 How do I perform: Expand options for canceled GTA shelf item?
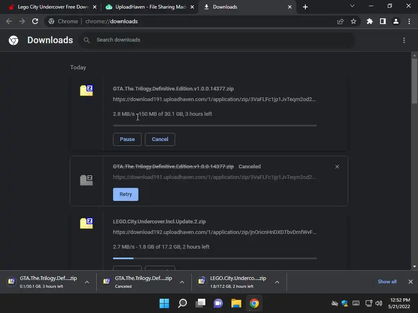[182, 282]
